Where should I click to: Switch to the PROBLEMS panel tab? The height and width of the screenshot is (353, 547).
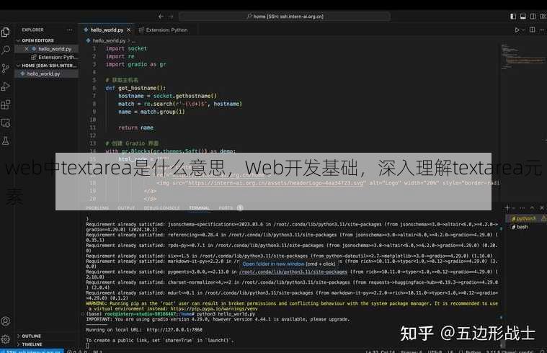97,208
